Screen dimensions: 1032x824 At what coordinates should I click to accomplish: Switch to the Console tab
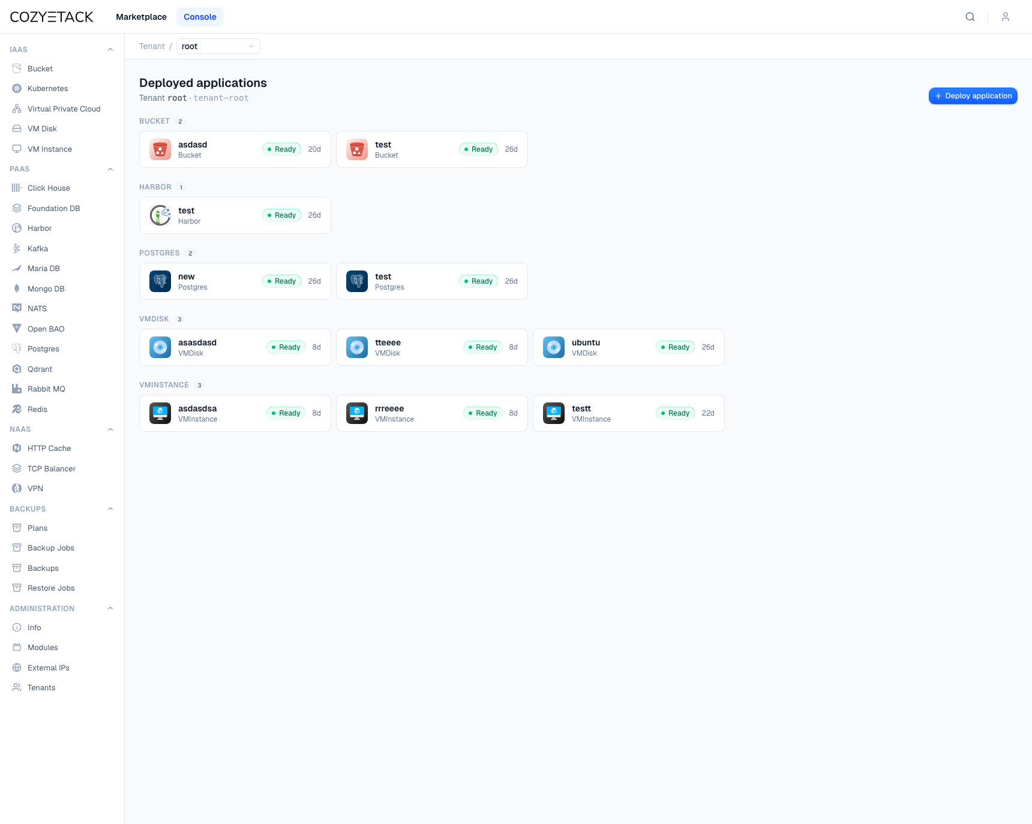[200, 17]
